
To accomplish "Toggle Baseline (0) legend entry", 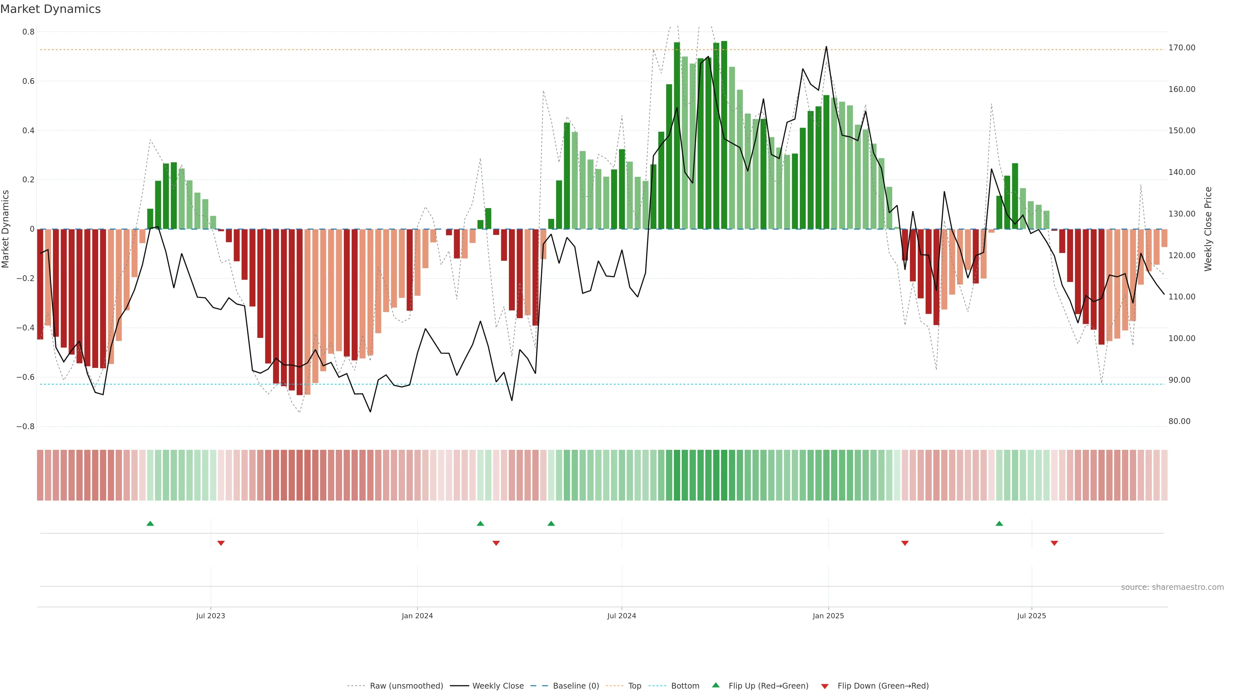I will coord(576,686).
